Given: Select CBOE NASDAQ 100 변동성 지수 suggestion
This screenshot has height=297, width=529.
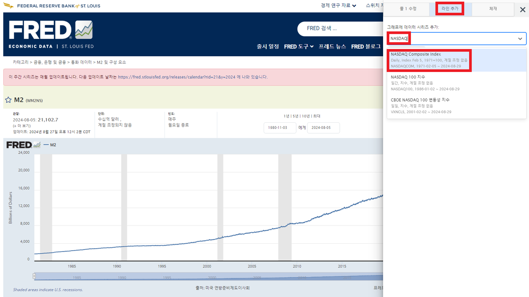Looking at the screenshot, I should (x=457, y=106).
